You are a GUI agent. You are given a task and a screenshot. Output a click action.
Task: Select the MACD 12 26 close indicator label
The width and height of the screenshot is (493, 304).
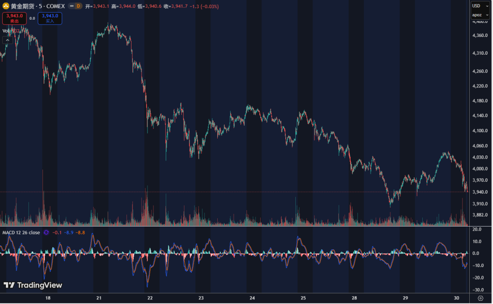[x=21, y=233]
